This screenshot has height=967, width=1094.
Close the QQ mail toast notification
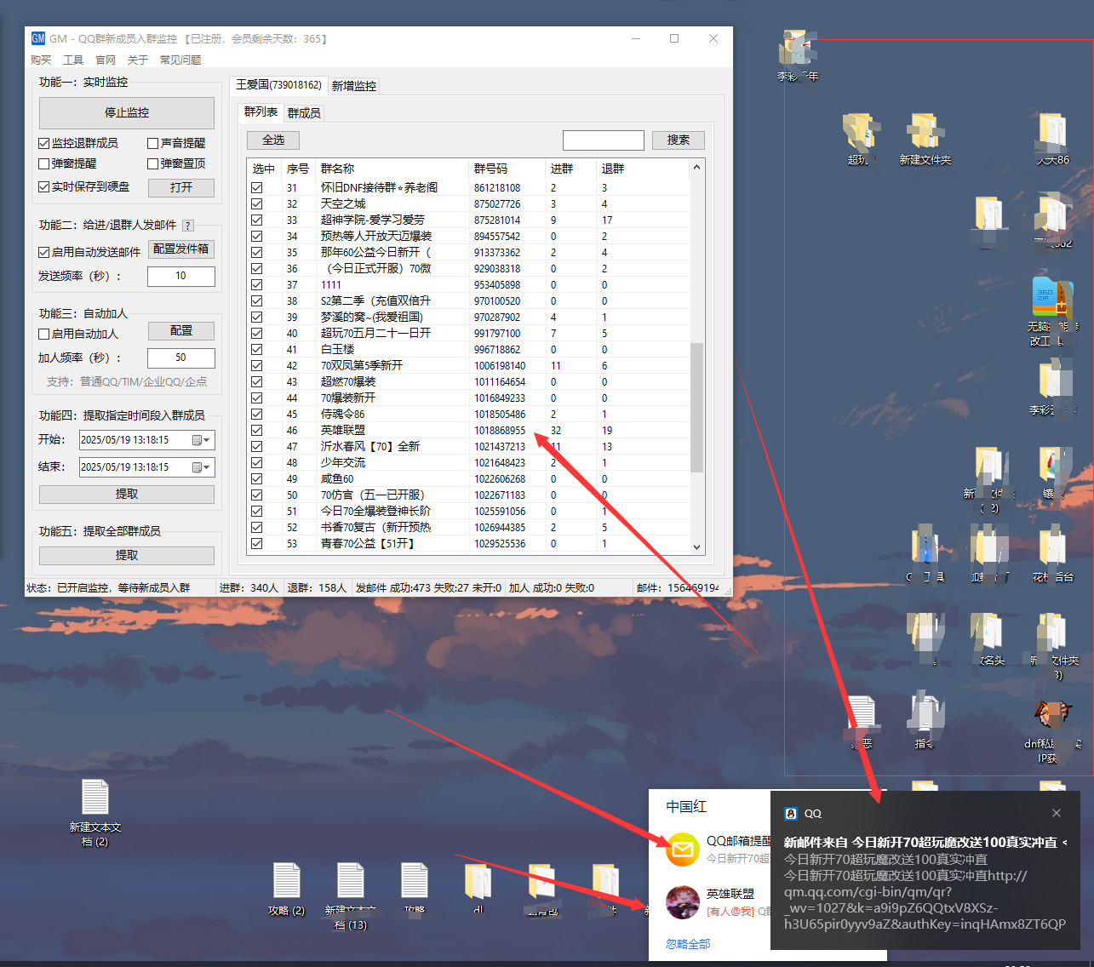[x=1057, y=813]
